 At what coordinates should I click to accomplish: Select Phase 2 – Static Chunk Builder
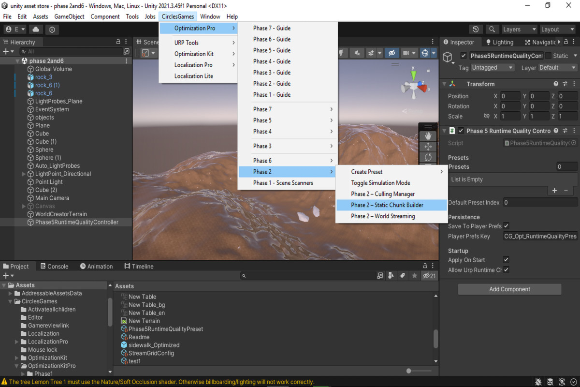[x=391, y=205]
